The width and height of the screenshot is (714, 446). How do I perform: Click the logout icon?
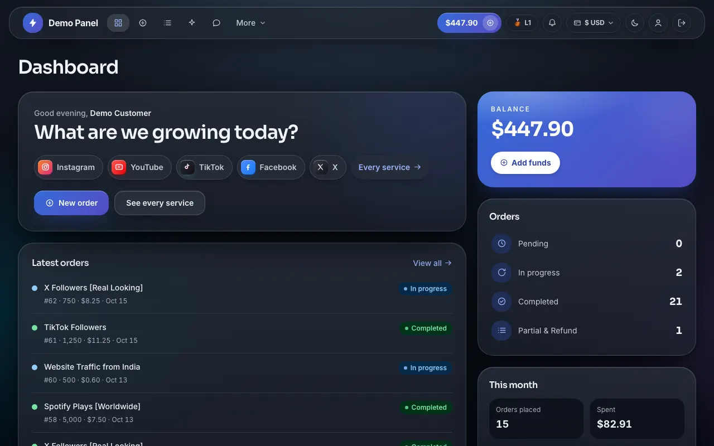pyautogui.click(x=682, y=23)
